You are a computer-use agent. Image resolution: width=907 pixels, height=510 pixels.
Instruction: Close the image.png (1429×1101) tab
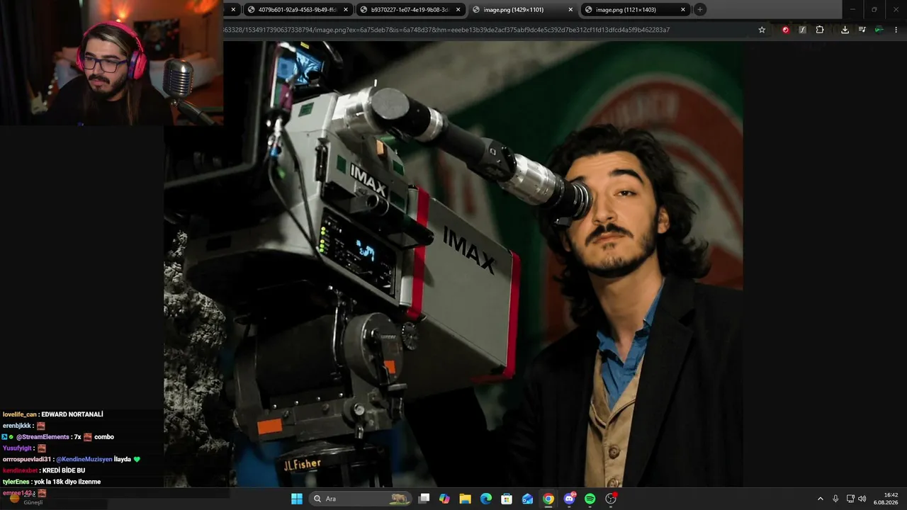(570, 10)
